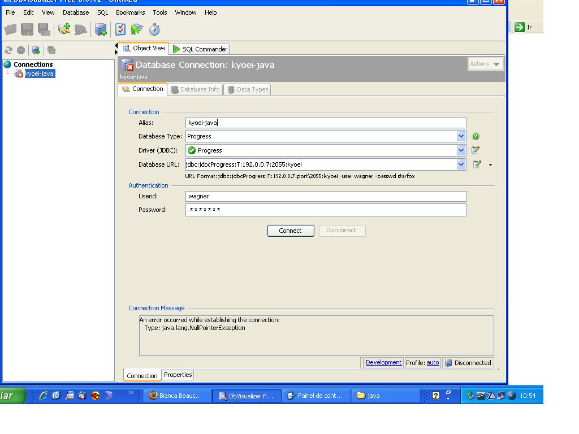The width and height of the screenshot is (579, 434).
Task: Switch to the SQL Commander tab
Action: pos(200,49)
